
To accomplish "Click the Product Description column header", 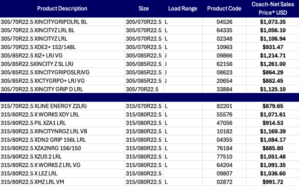I will (62, 9).
